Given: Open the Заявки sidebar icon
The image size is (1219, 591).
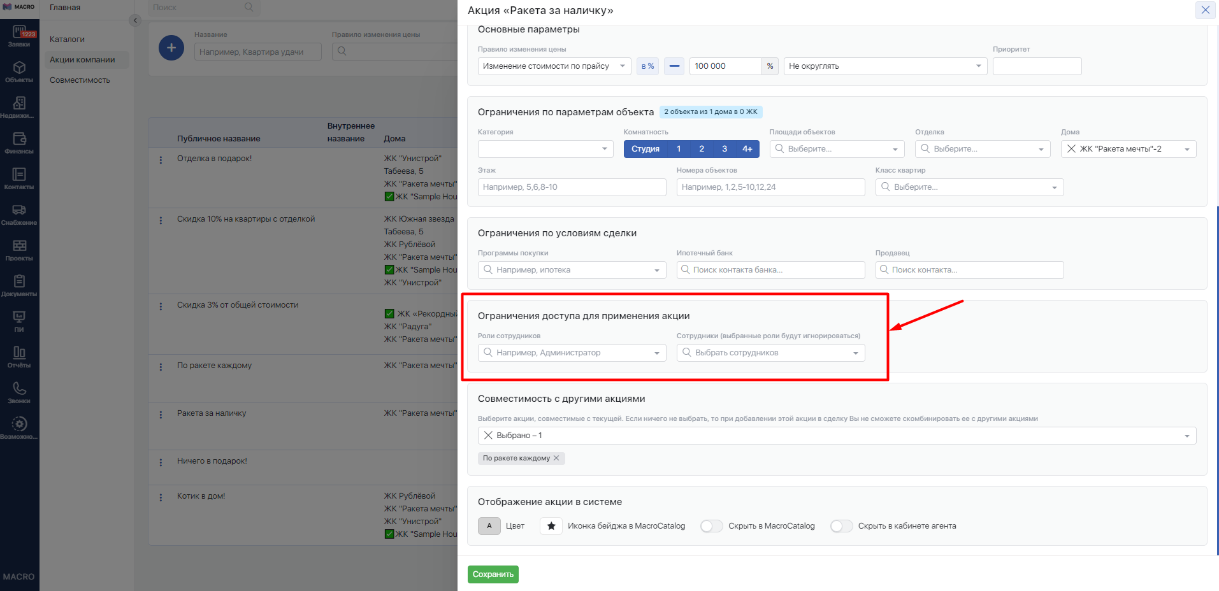Looking at the screenshot, I should tap(19, 36).
